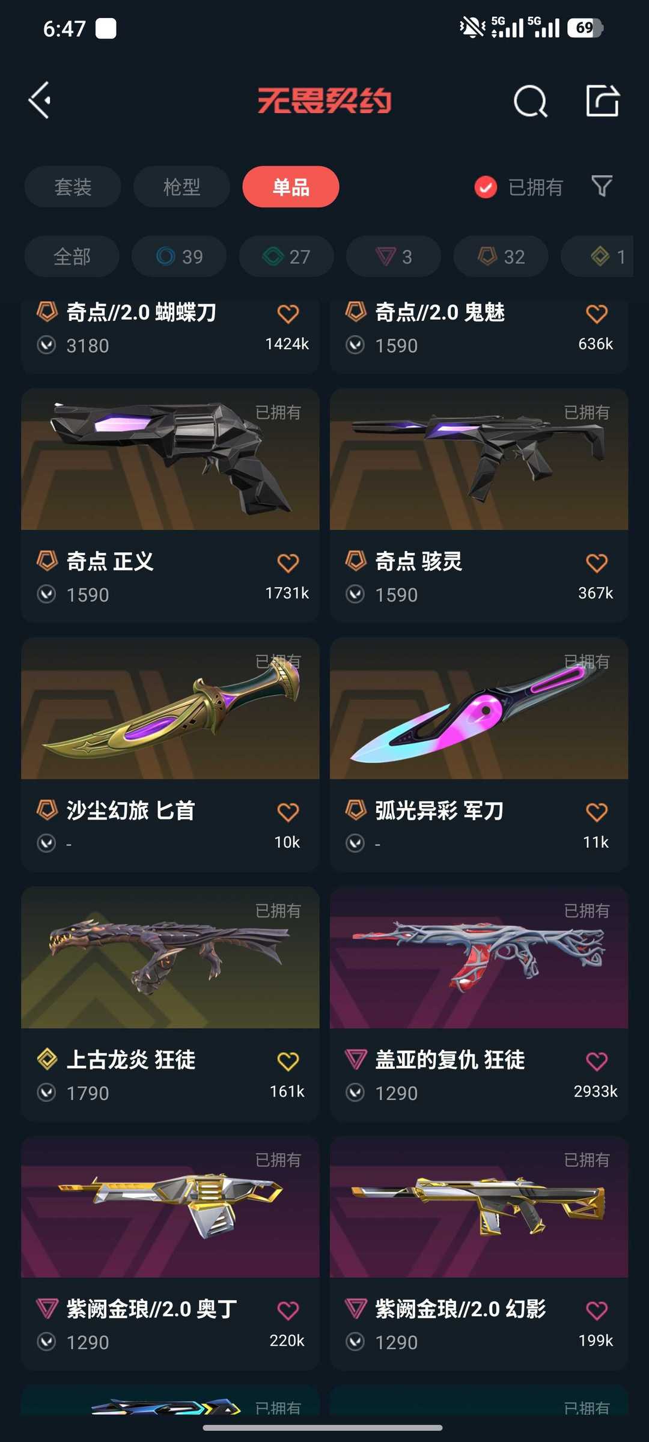This screenshot has height=1442, width=649.
Task: Open the search magnifier icon
Action: click(x=531, y=101)
